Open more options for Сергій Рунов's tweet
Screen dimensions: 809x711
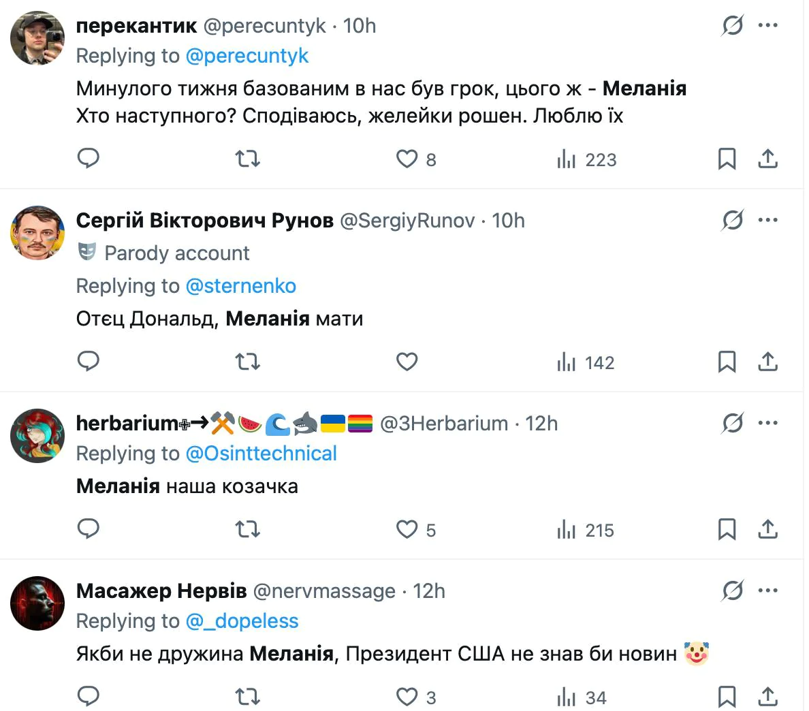point(767,220)
